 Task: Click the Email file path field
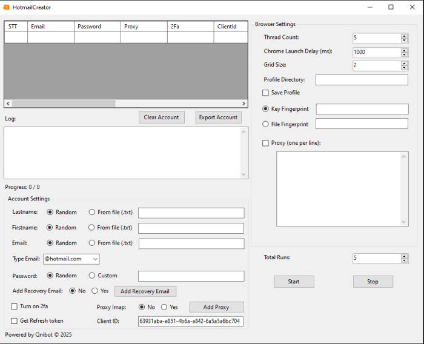click(x=191, y=243)
